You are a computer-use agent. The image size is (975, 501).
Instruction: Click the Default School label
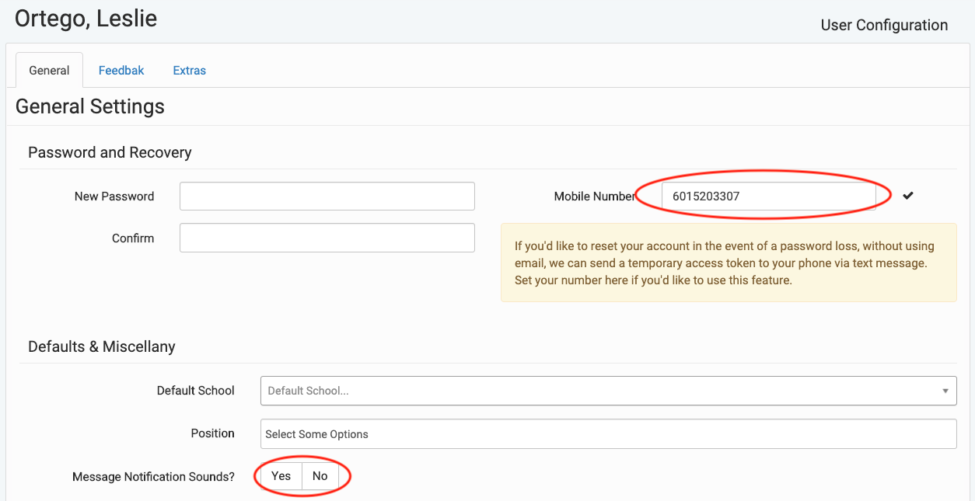(196, 391)
